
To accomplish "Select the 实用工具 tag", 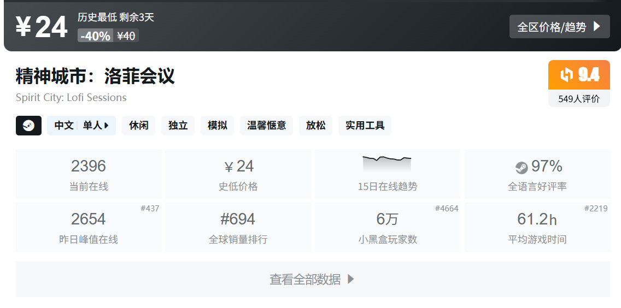I will point(365,126).
